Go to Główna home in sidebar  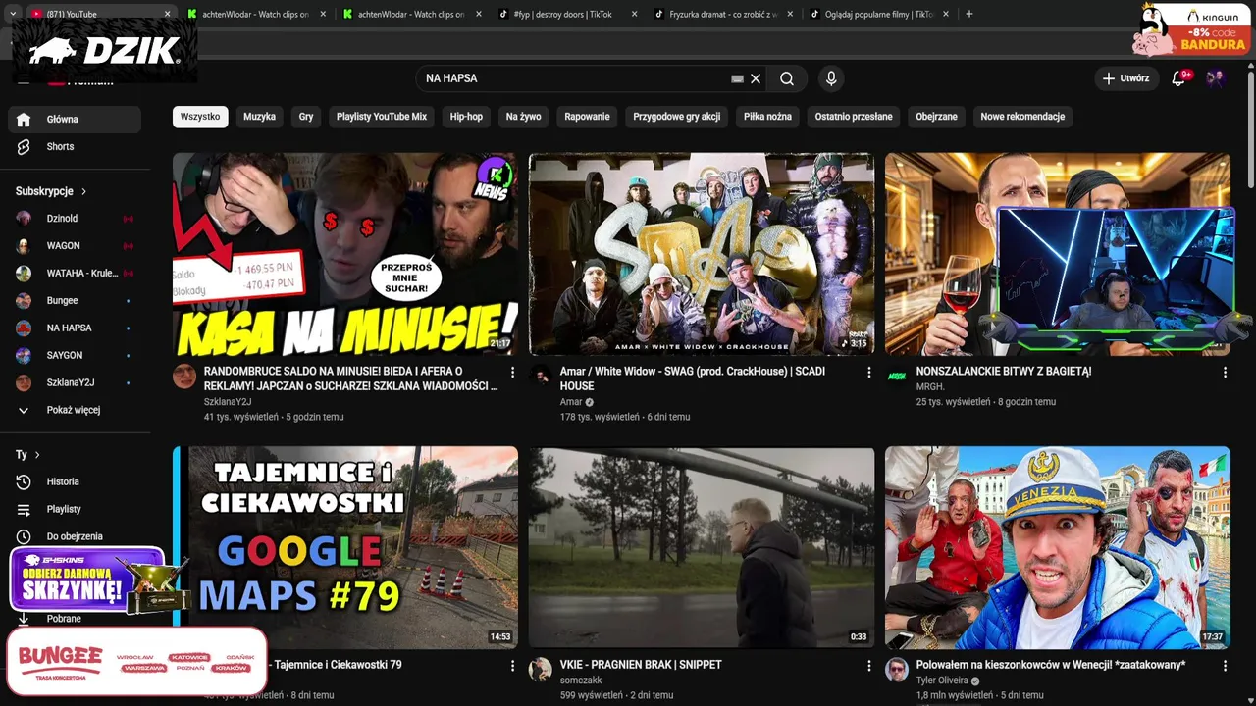pyautogui.click(x=75, y=120)
